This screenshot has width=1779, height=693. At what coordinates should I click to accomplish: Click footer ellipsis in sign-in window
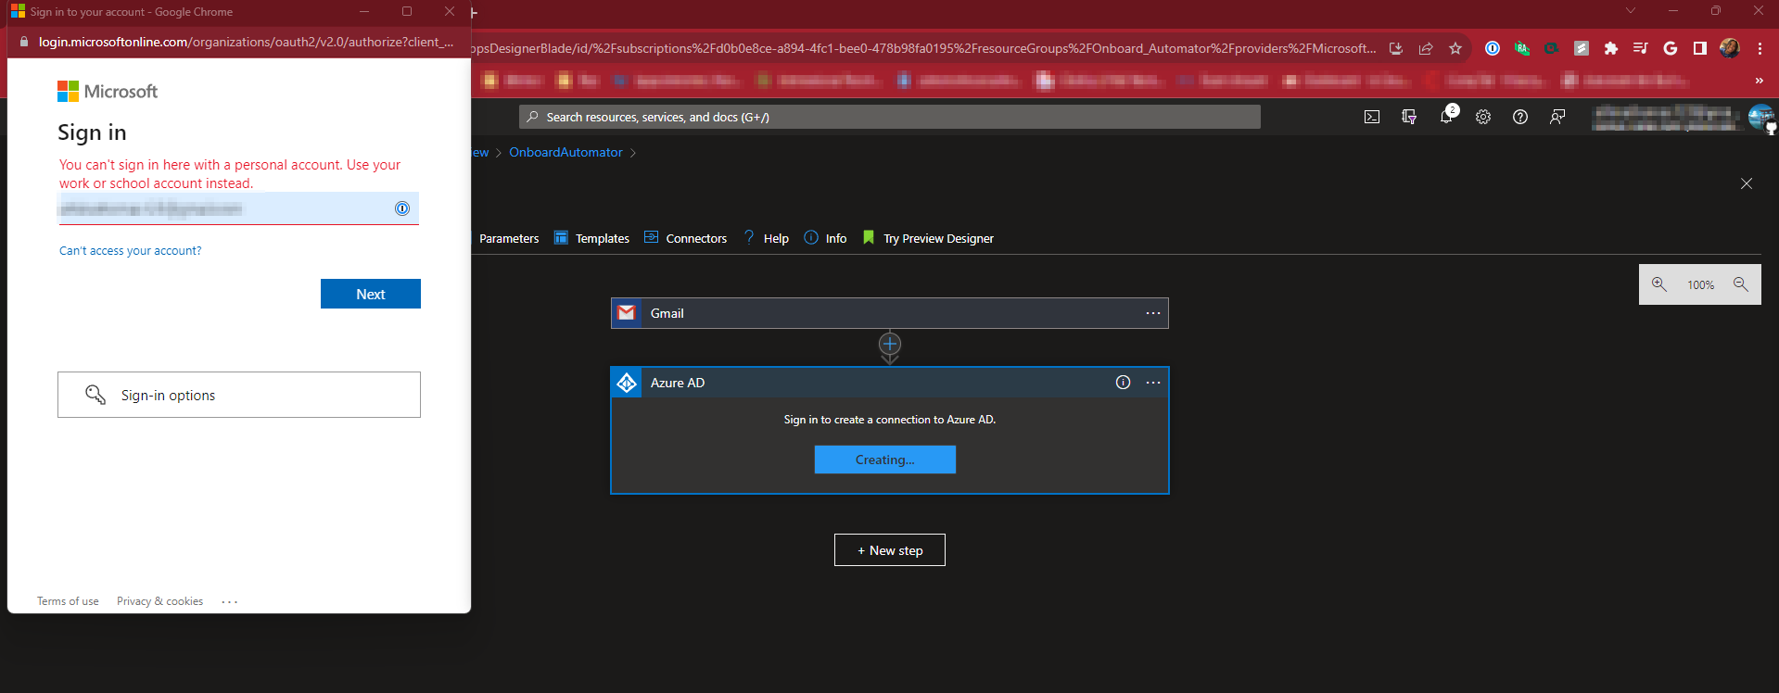click(x=230, y=601)
